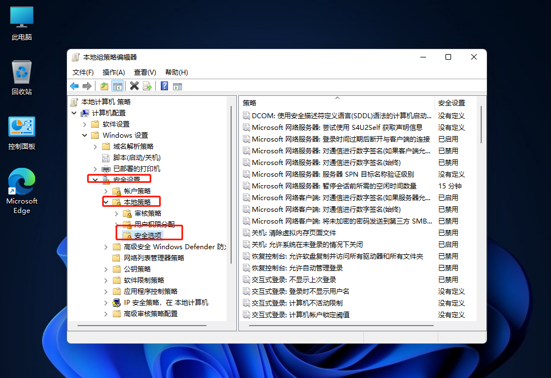Click the Delete X toolbar icon
Image resolution: width=551 pixels, height=378 pixels.
(134, 86)
